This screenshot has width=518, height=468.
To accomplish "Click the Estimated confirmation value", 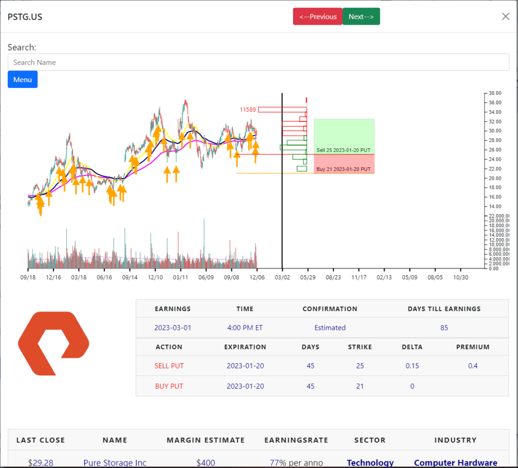I will tap(330, 327).
